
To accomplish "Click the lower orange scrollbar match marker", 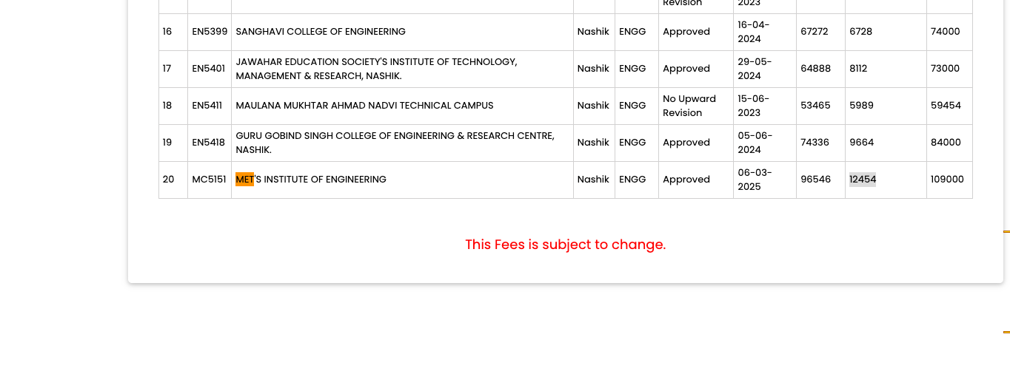I will [x=1006, y=332].
